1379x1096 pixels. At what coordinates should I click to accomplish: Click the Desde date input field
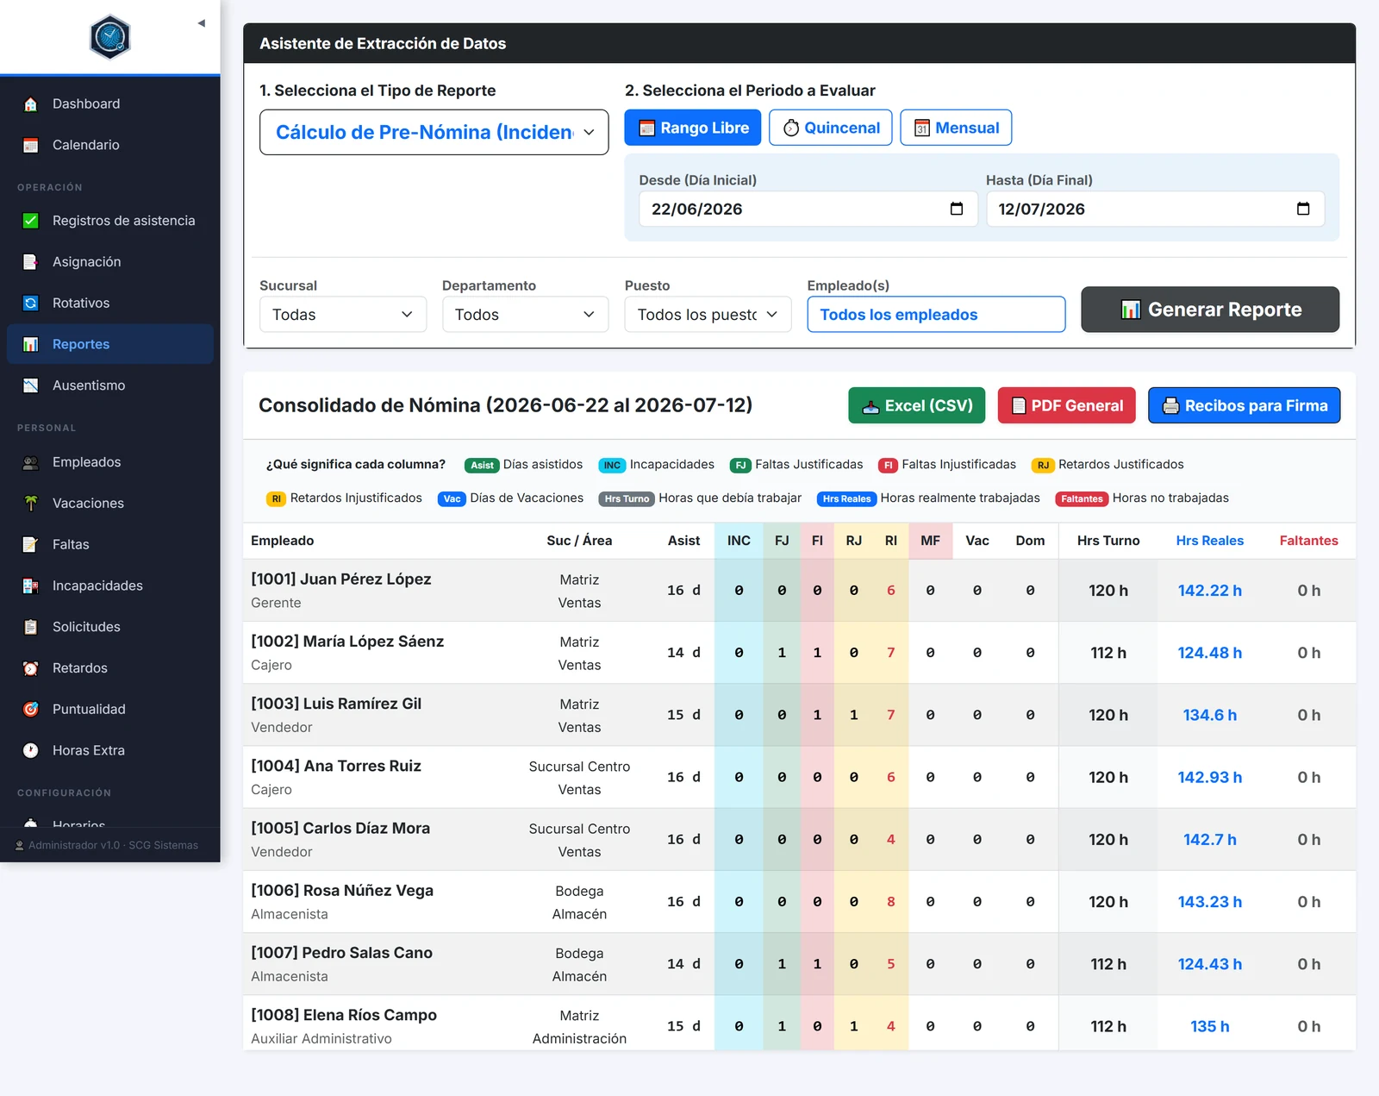click(x=808, y=210)
